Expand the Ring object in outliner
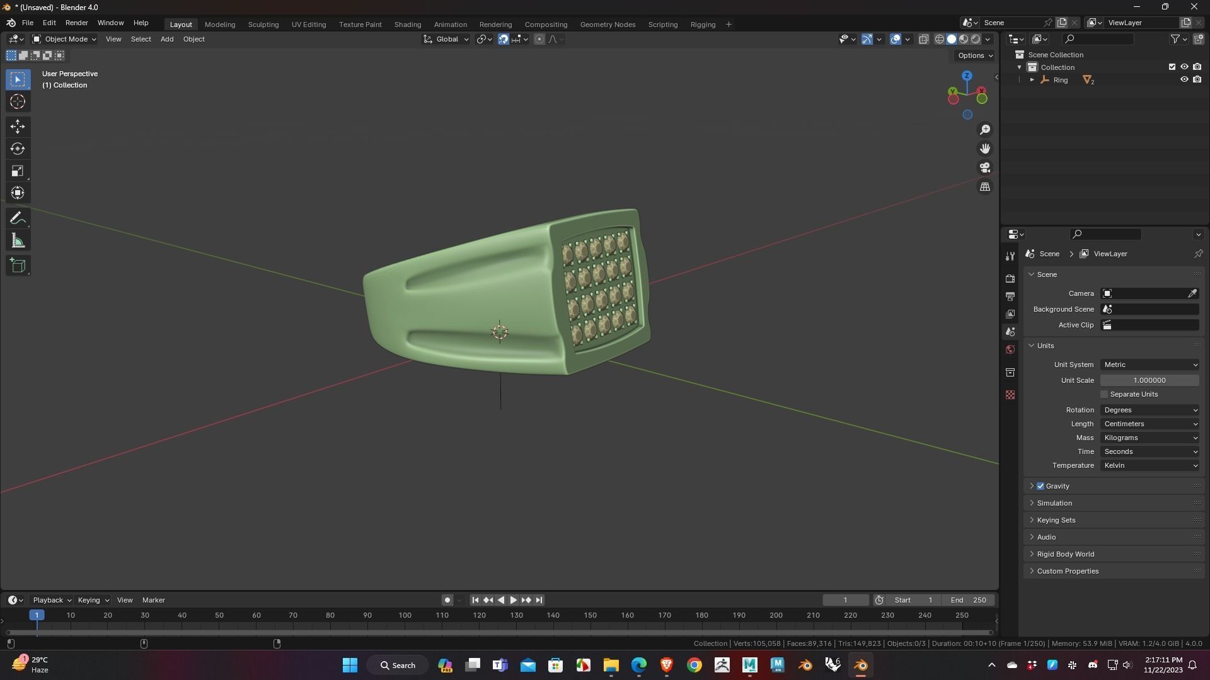The width and height of the screenshot is (1210, 680). (x=1032, y=80)
